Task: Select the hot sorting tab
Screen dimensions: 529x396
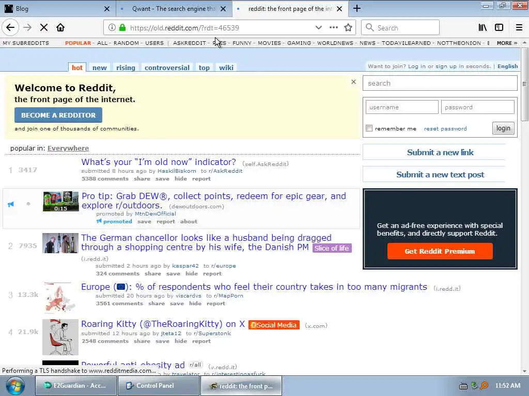Action: point(77,68)
